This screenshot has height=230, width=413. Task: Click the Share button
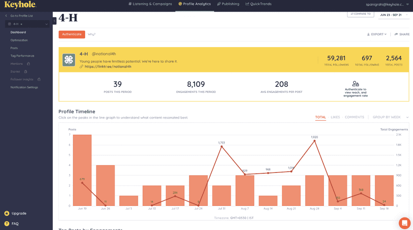click(402, 35)
